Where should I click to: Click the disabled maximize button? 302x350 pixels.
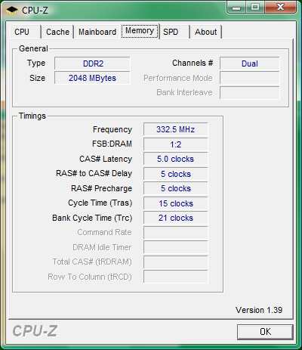tap(254, 7)
